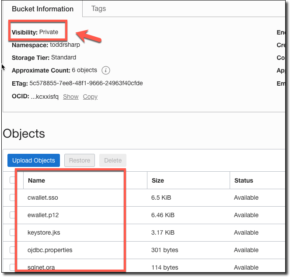Switch to the Tags tab
The width and height of the screenshot is (290, 277).
coord(98,9)
